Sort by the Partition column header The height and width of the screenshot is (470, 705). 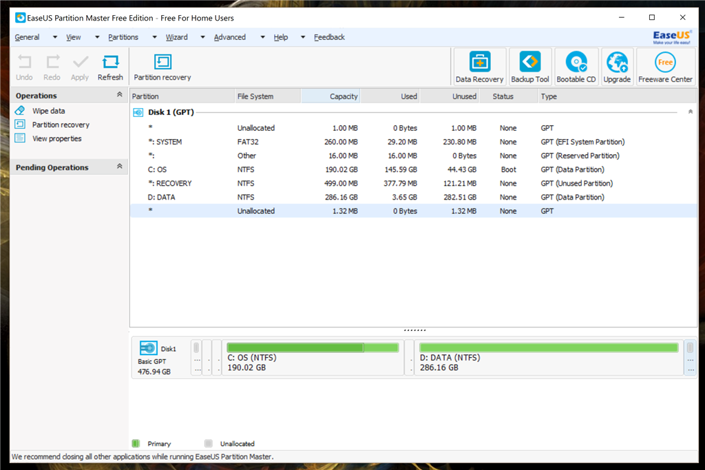click(x=182, y=96)
